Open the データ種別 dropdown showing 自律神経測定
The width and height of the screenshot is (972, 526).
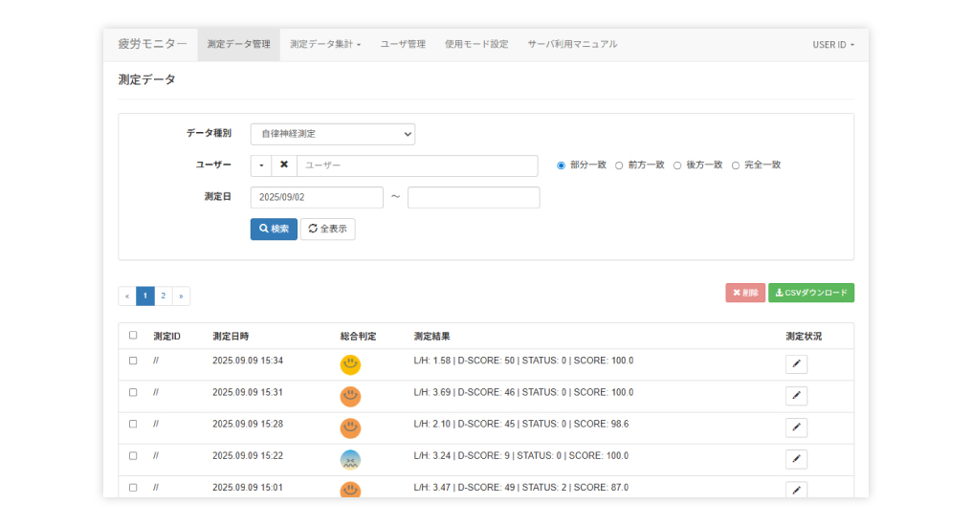click(x=332, y=134)
